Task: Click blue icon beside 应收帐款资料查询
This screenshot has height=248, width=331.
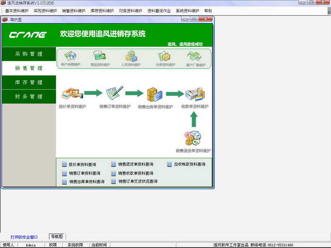Action: 169,164
